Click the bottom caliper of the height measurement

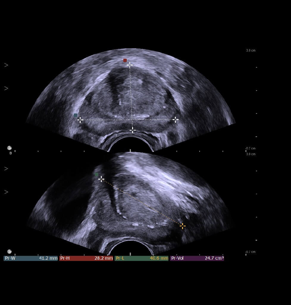pyautogui.click(x=132, y=130)
